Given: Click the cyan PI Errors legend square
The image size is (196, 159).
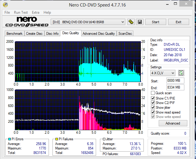Looking at the screenshot, I should point(9,139).
